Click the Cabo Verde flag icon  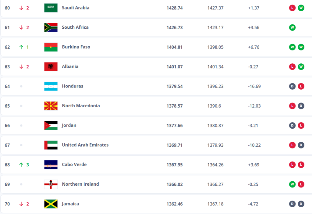pos(51,165)
